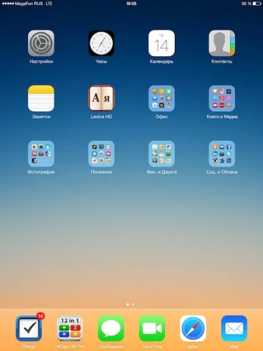Start FaceTime from the dock
The image size is (263, 351).
(x=152, y=329)
